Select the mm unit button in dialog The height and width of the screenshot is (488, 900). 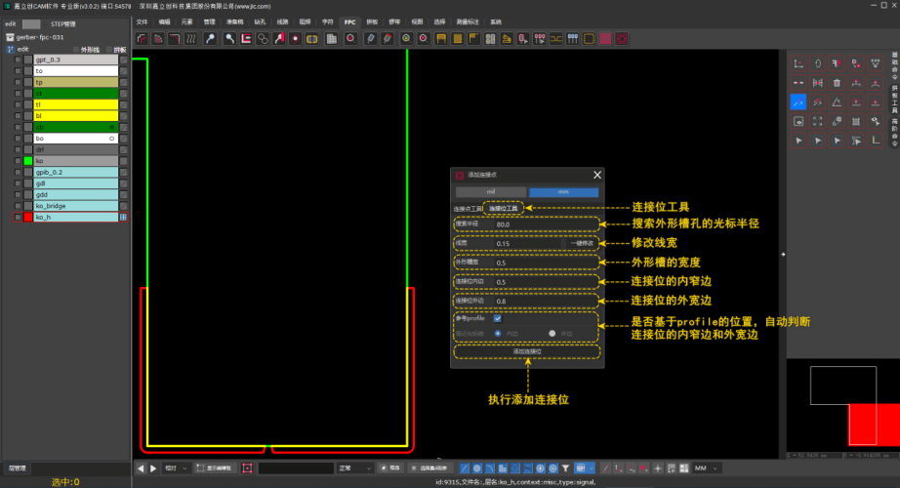pos(563,191)
